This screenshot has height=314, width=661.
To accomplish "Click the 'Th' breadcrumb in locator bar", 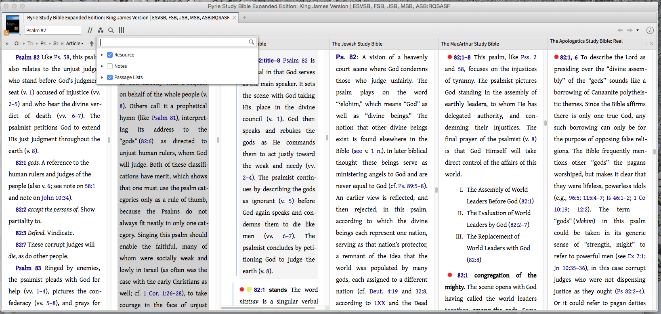I will (x=30, y=44).
